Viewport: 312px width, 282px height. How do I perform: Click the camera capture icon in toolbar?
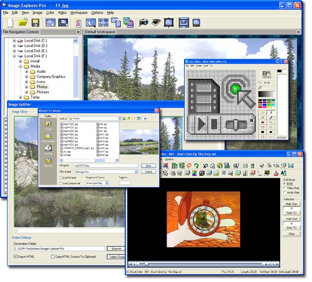tap(144, 22)
